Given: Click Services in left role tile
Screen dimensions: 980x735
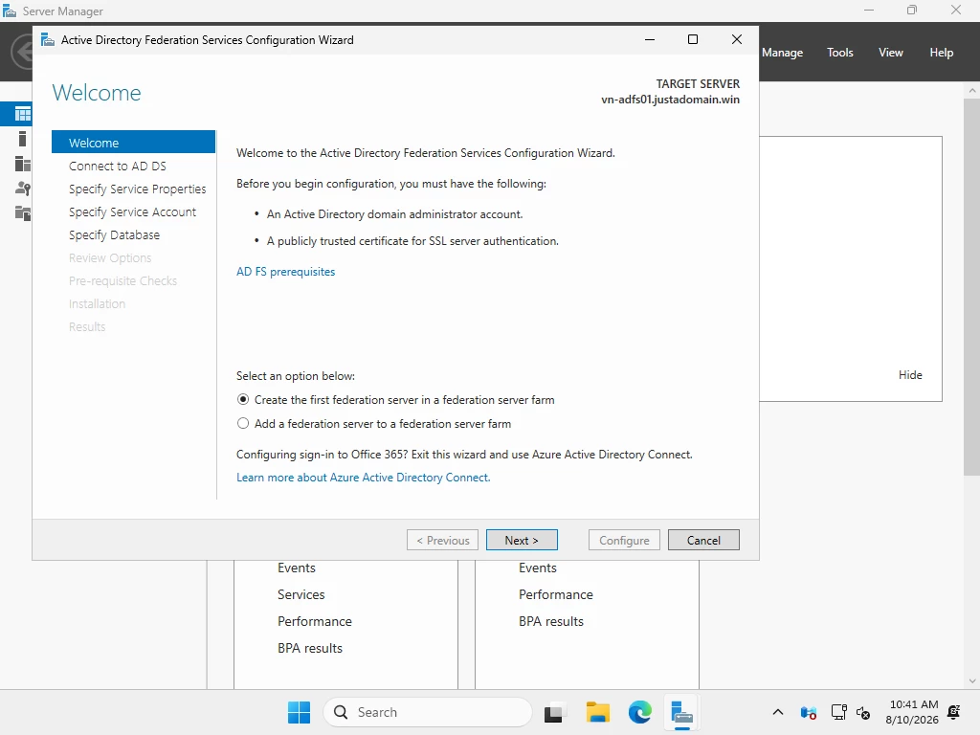Looking at the screenshot, I should pos(301,594).
